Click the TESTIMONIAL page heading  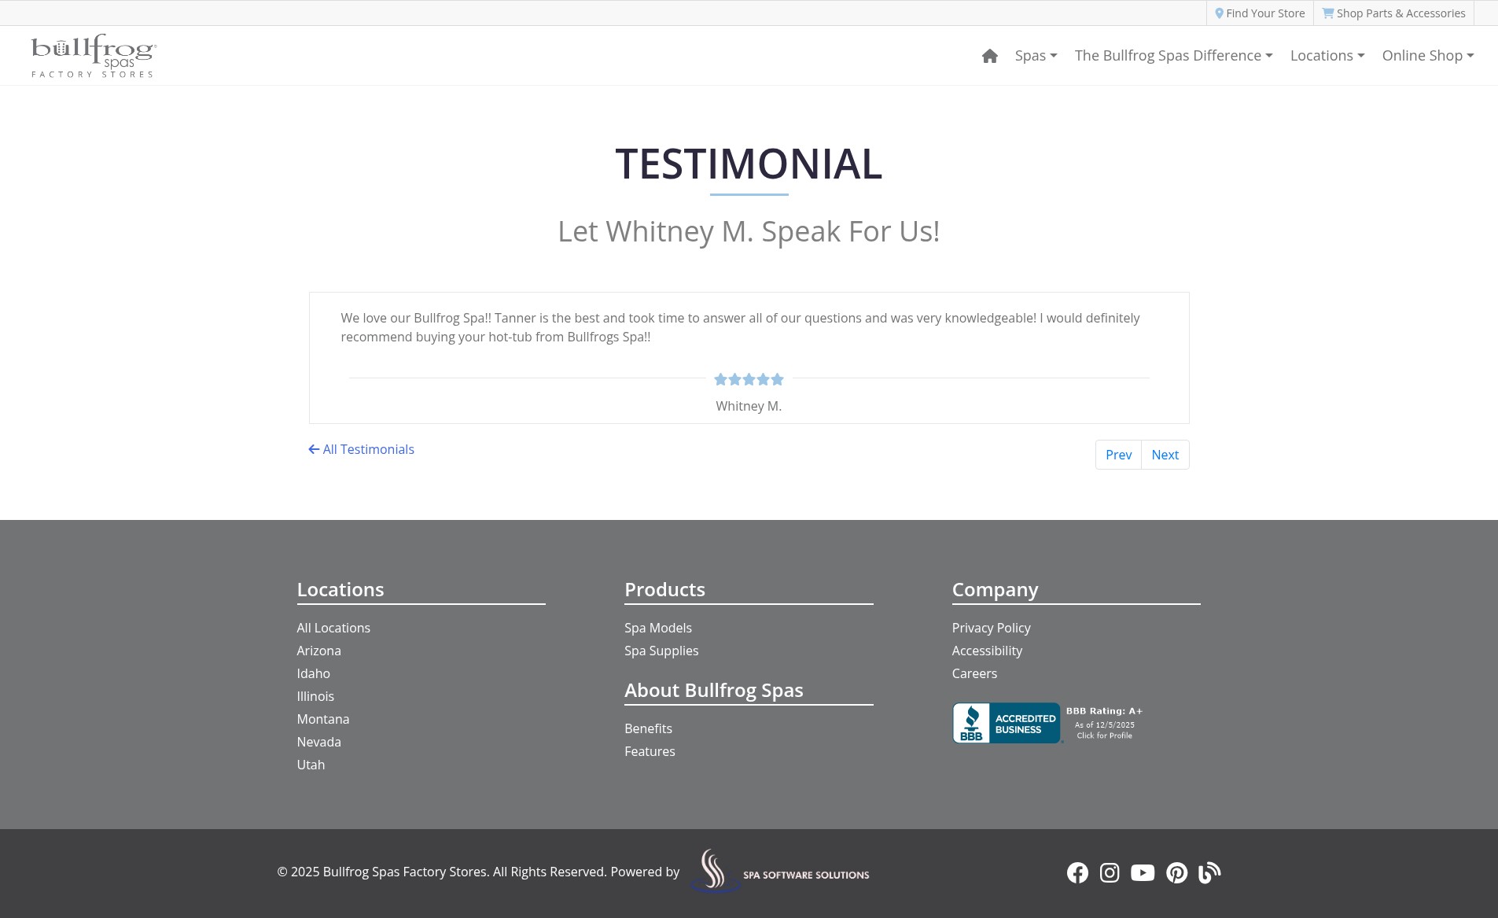pos(749,164)
